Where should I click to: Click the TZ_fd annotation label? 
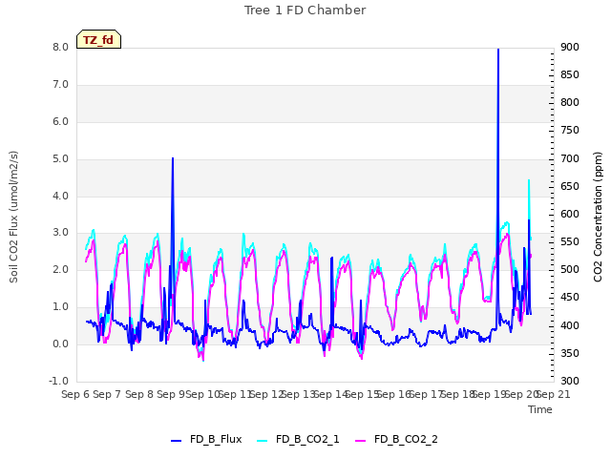[98, 40]
